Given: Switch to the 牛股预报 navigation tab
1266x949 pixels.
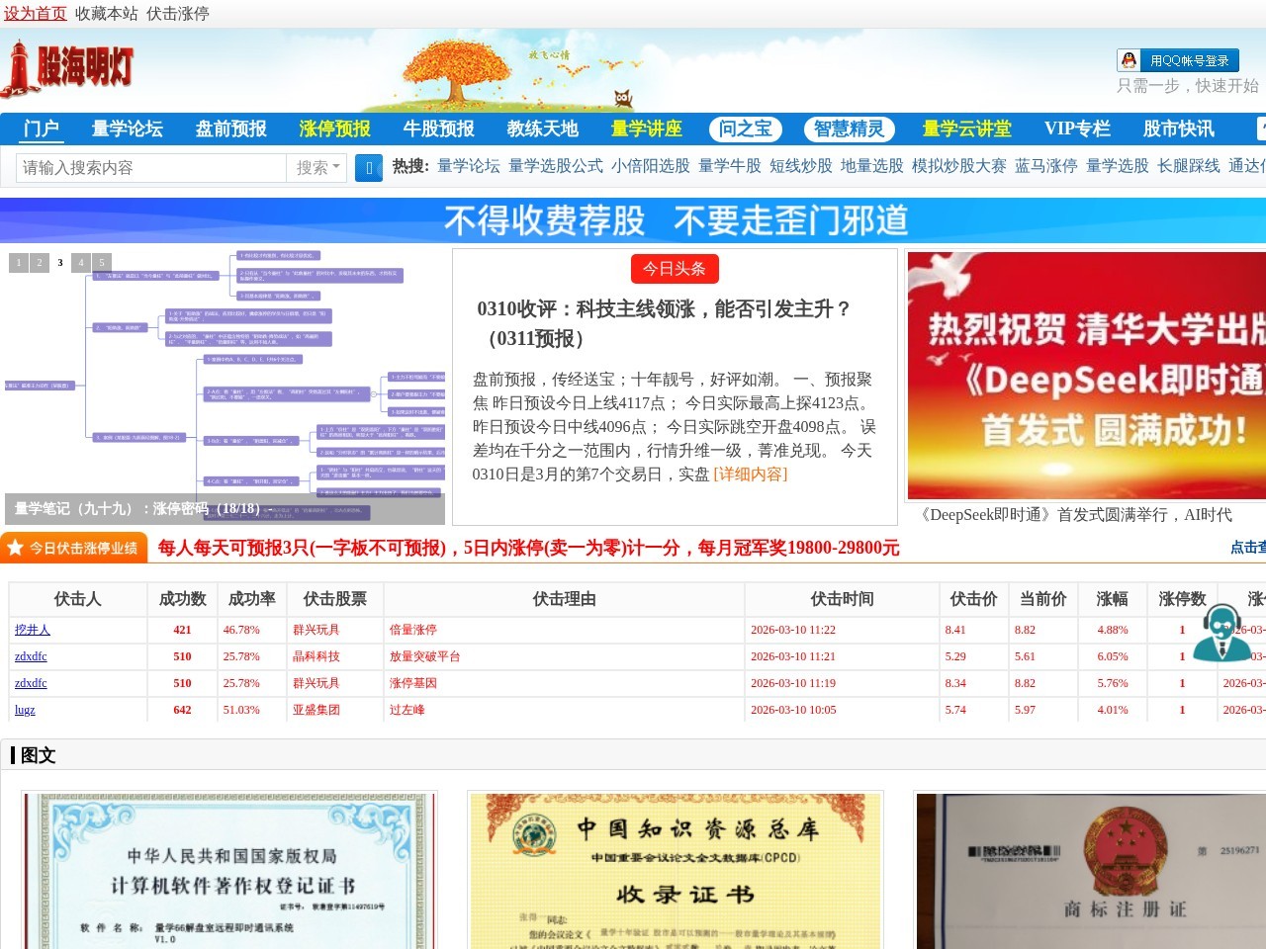Looking at the screenshot, I should click(x=437, y=129).
